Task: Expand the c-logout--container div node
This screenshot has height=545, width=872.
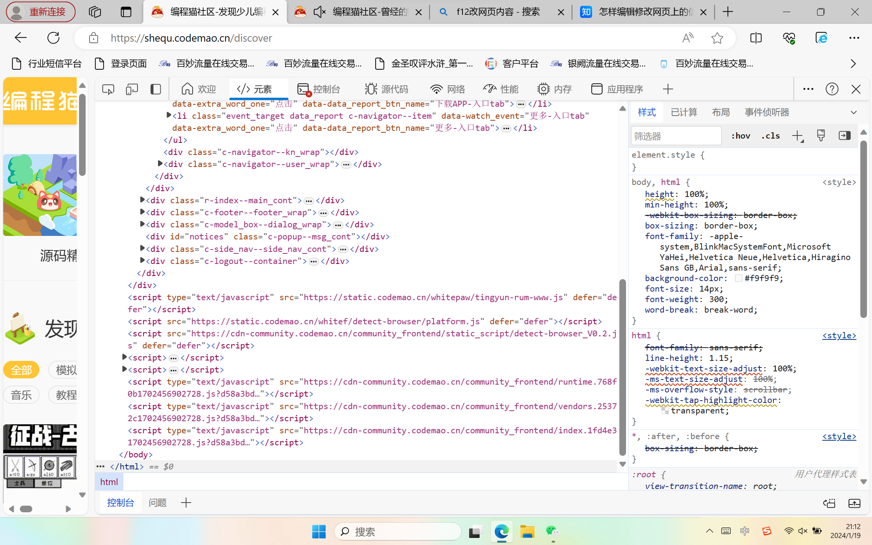Action: [x=142, y=260]
